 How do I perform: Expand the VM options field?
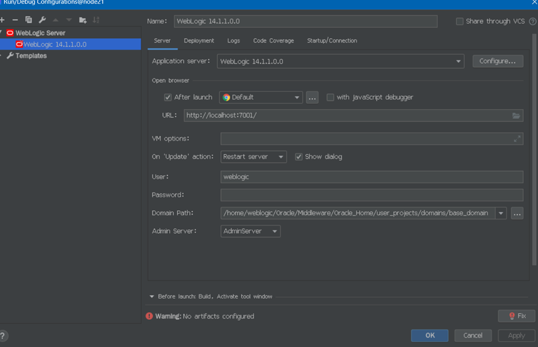tap(517, 139)
